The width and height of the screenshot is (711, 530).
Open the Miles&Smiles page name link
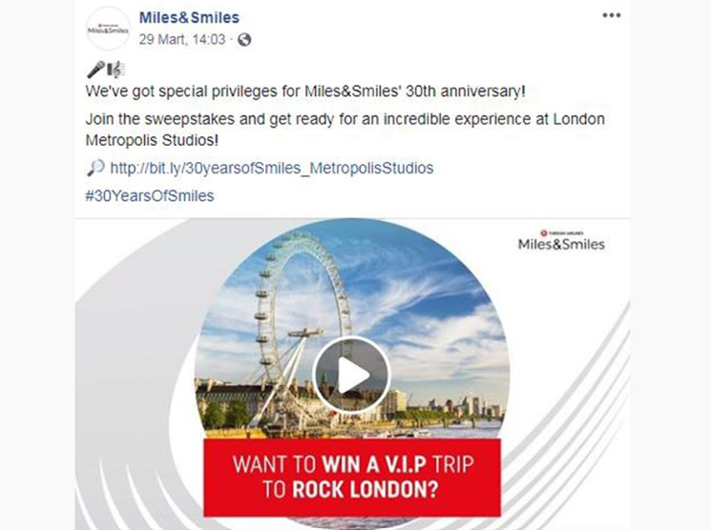[x=189, y=18]
